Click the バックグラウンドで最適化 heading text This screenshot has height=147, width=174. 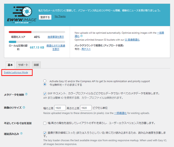(99, 45)
